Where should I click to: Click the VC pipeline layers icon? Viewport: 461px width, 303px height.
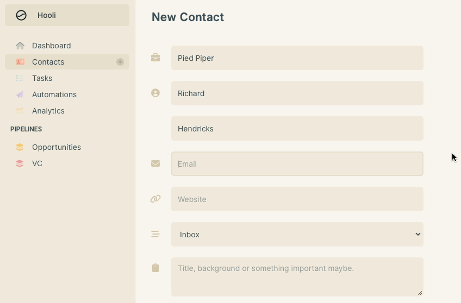20,163
